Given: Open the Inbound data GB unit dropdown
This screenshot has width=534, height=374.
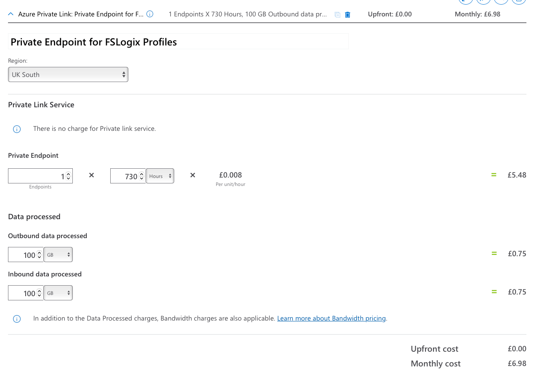Looking at the screenshot, I should (58, 293).
